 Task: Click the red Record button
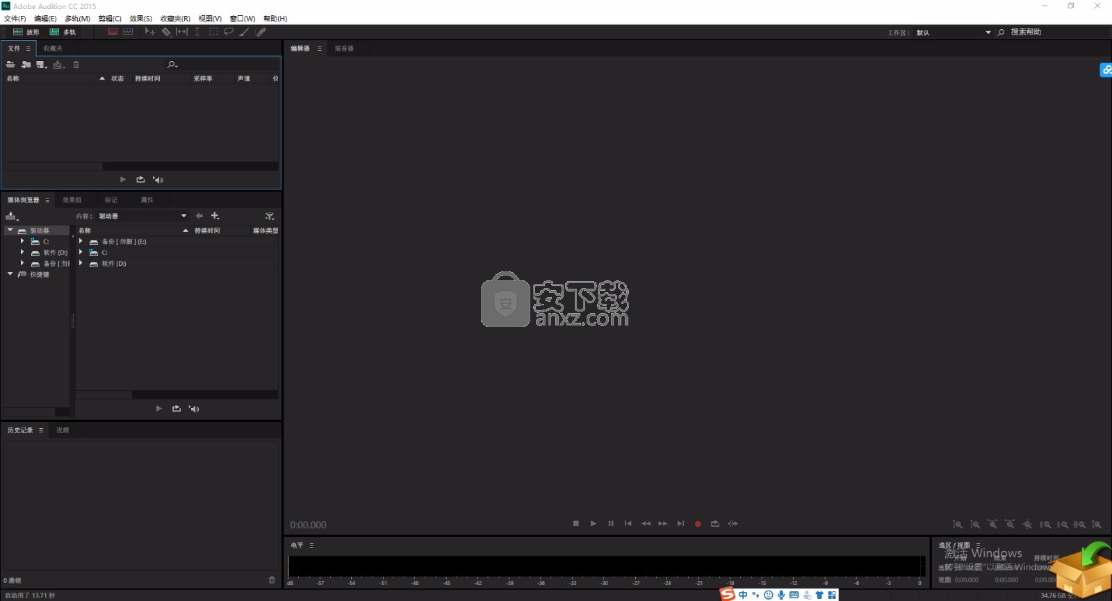698,524
